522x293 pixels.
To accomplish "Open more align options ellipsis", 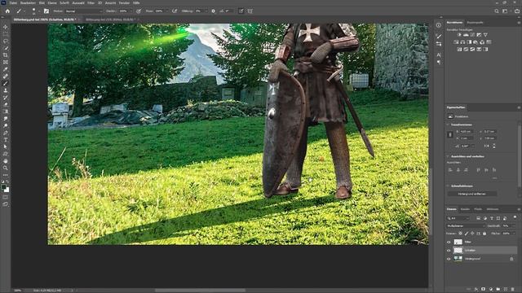I will click(x=495, y=178).
